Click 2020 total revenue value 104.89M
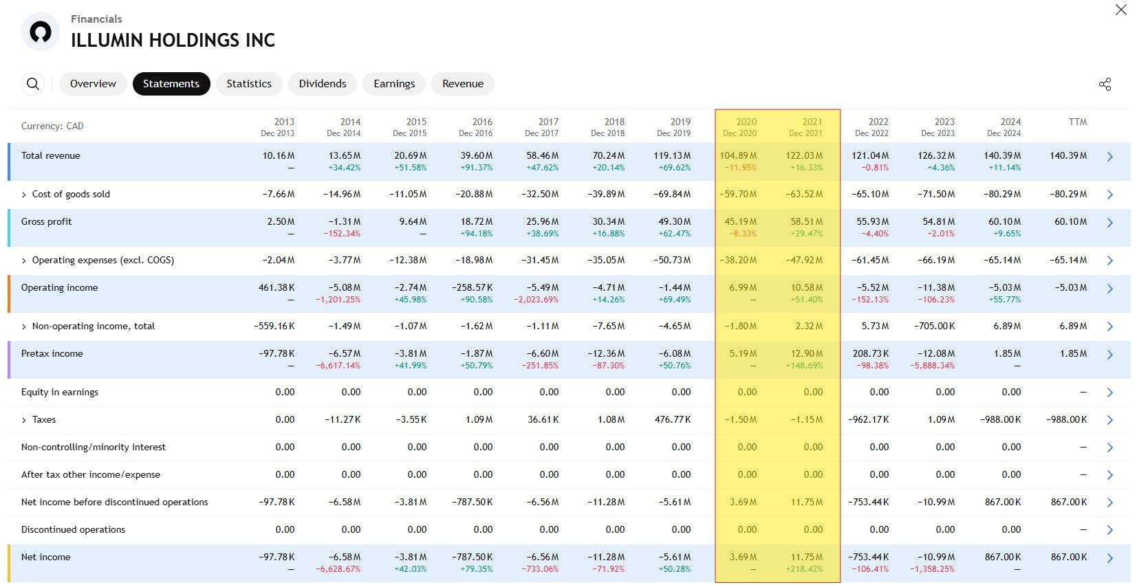Viewport: 1137px width, 585px height. tap(738, 155)
